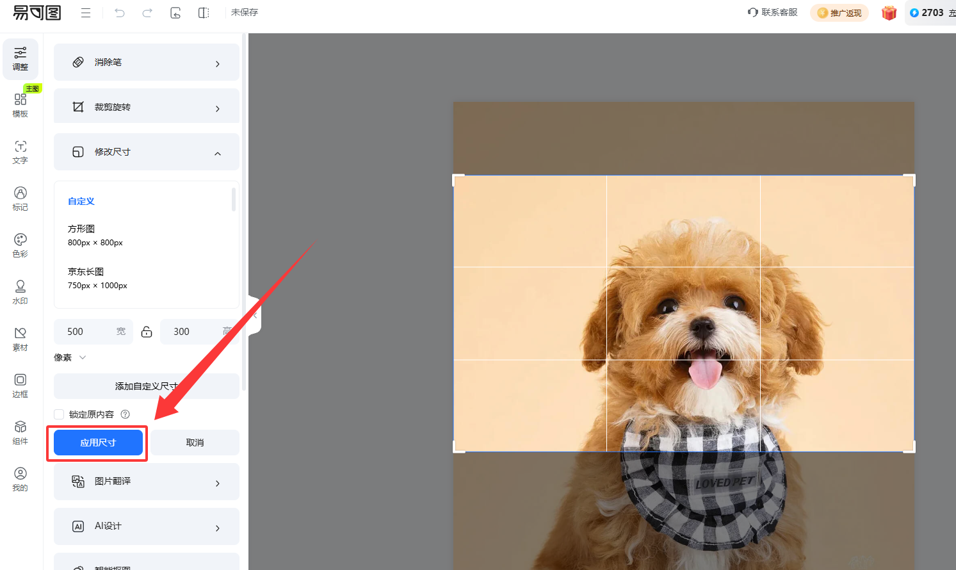956x570 pixels.
Task: Click the AI设计 icon
Action: 78,526
